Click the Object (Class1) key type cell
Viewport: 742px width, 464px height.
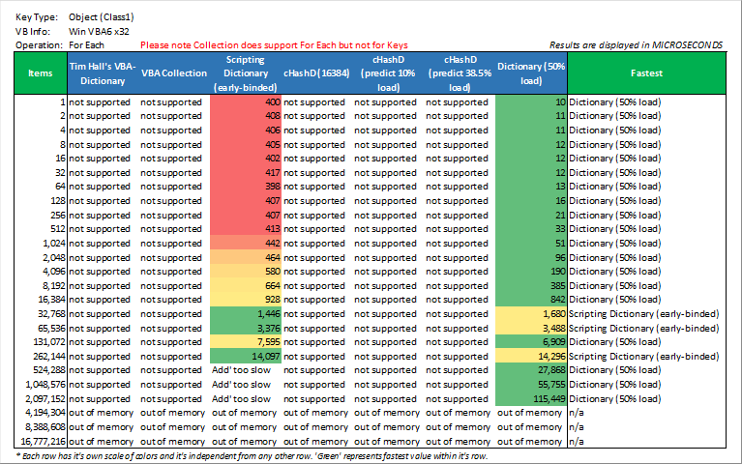coord(102,17)
